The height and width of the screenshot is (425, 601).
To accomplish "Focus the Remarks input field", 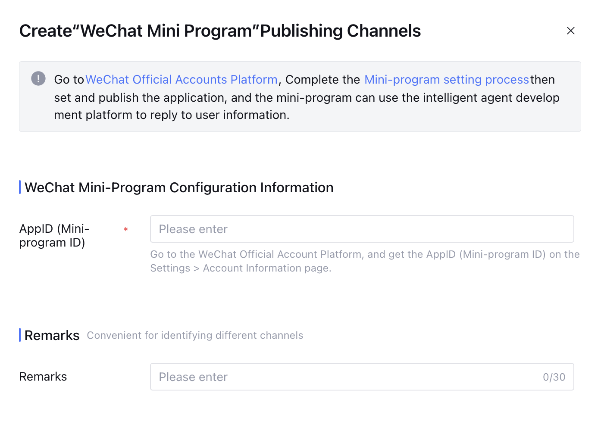I will [x=345, y=377].
